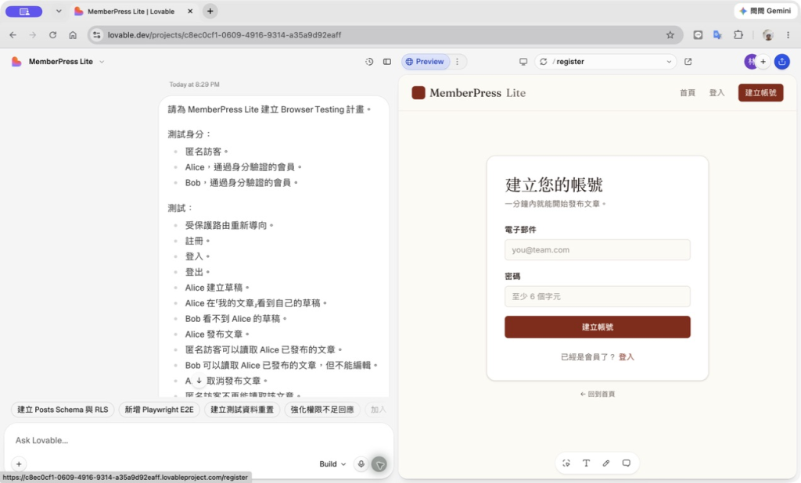Focus the Ask Lovable chat input
This screenshot has height=483, width=801.
pos(199,440)
